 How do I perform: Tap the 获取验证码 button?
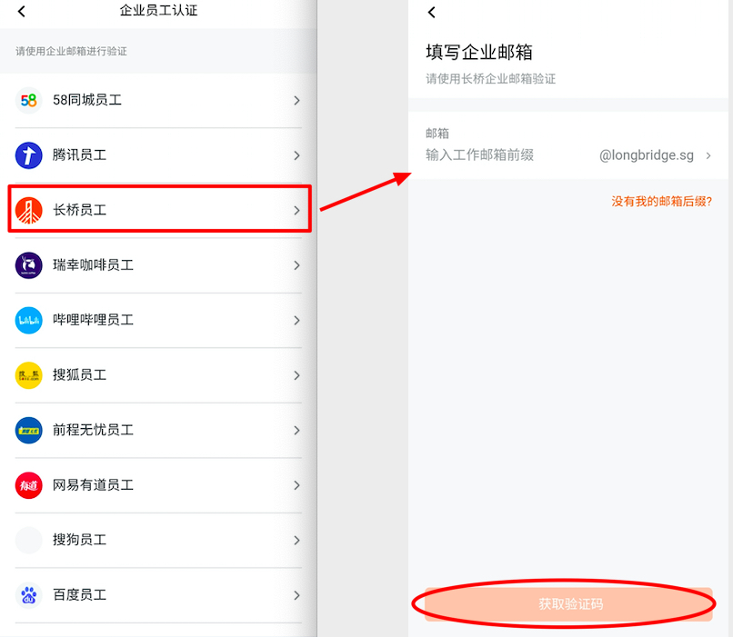click(x=568, y=604)
